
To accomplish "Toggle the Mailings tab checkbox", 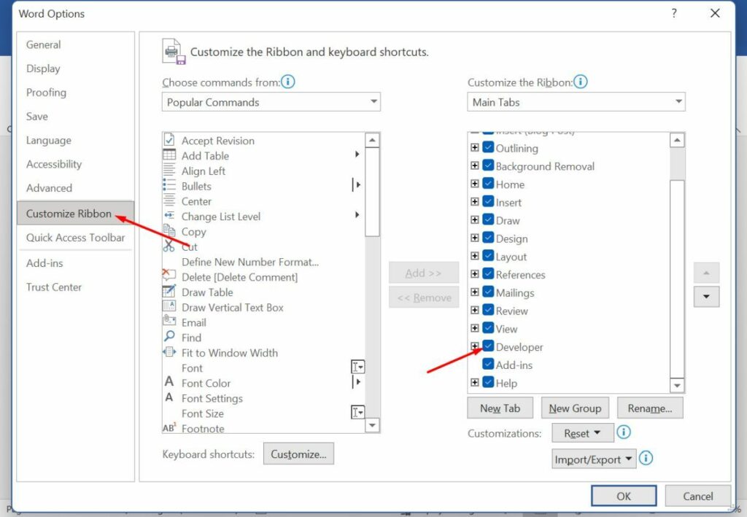I will click(x=487, y=292).
